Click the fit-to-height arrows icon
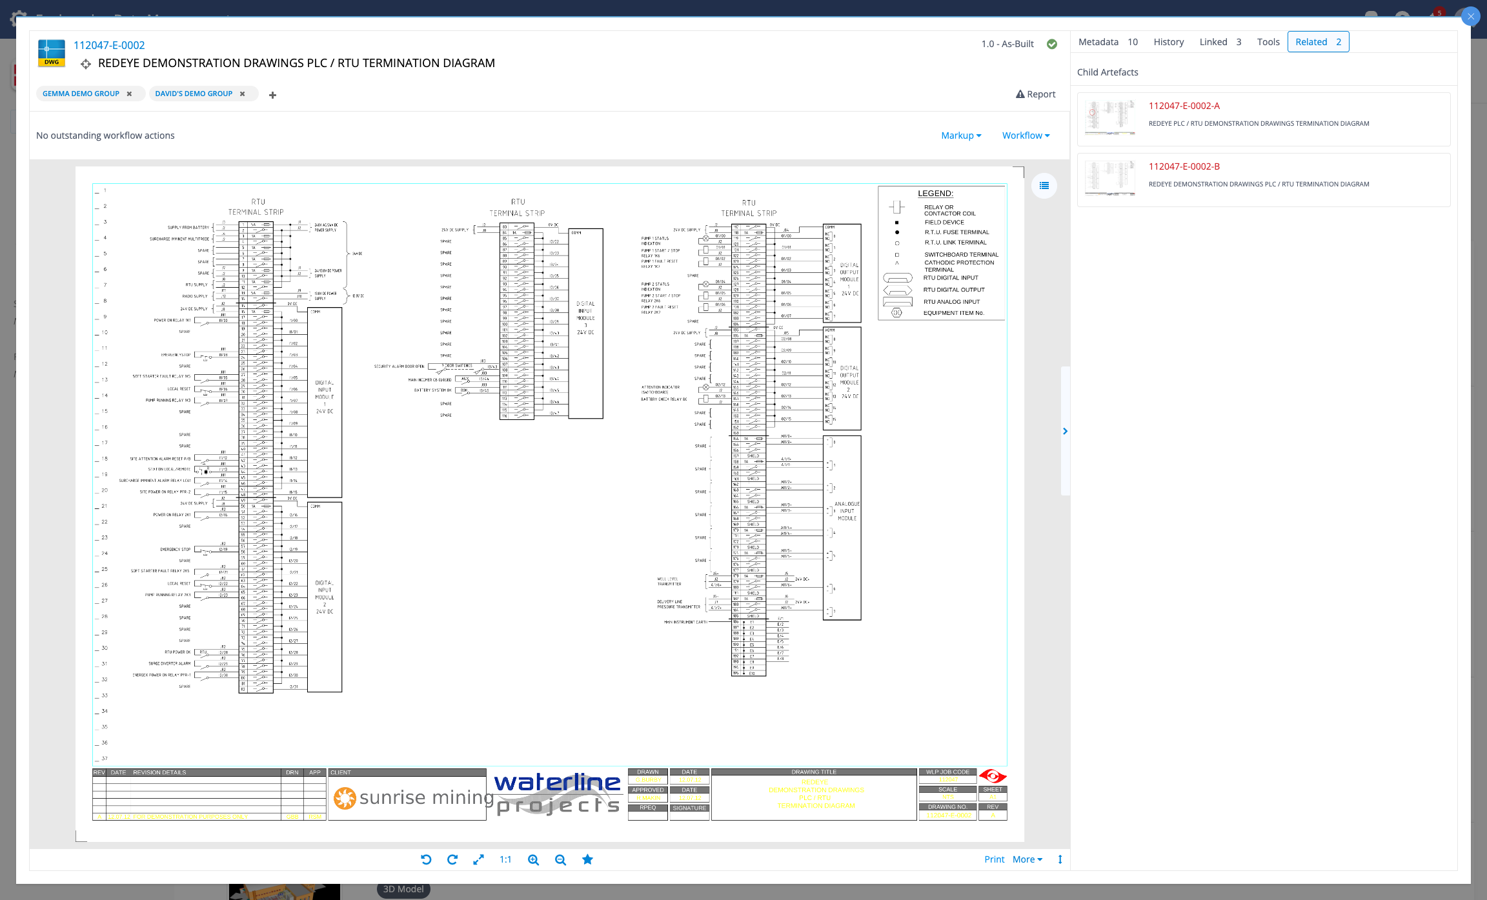This screenshot has width=1487, height=900. coord(1060,859)
